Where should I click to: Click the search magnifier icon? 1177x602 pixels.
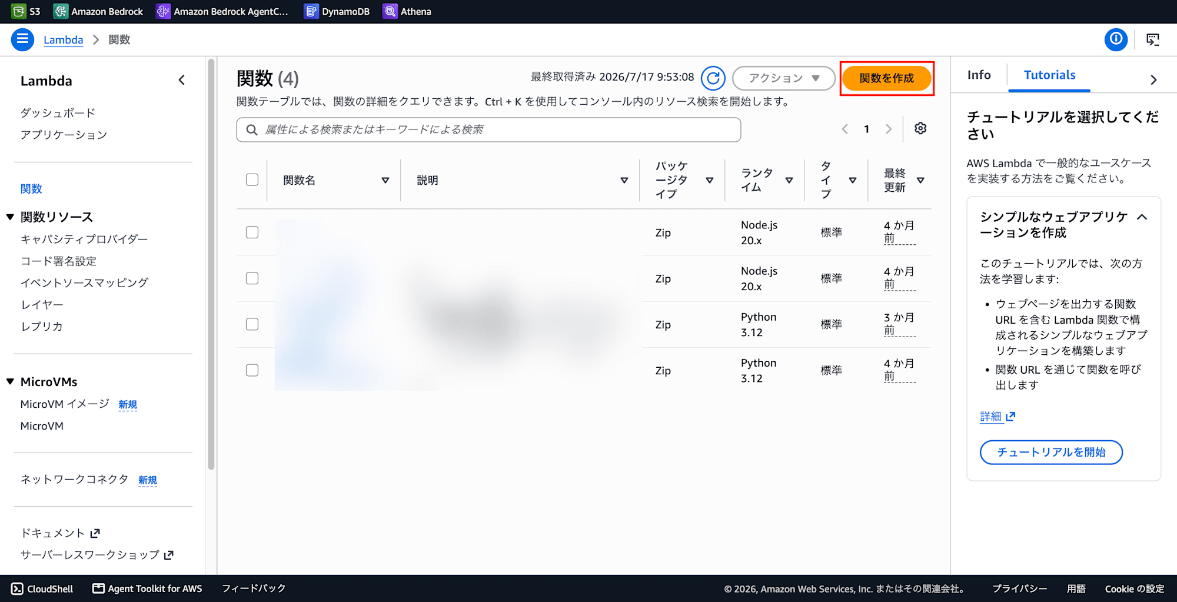252,129
